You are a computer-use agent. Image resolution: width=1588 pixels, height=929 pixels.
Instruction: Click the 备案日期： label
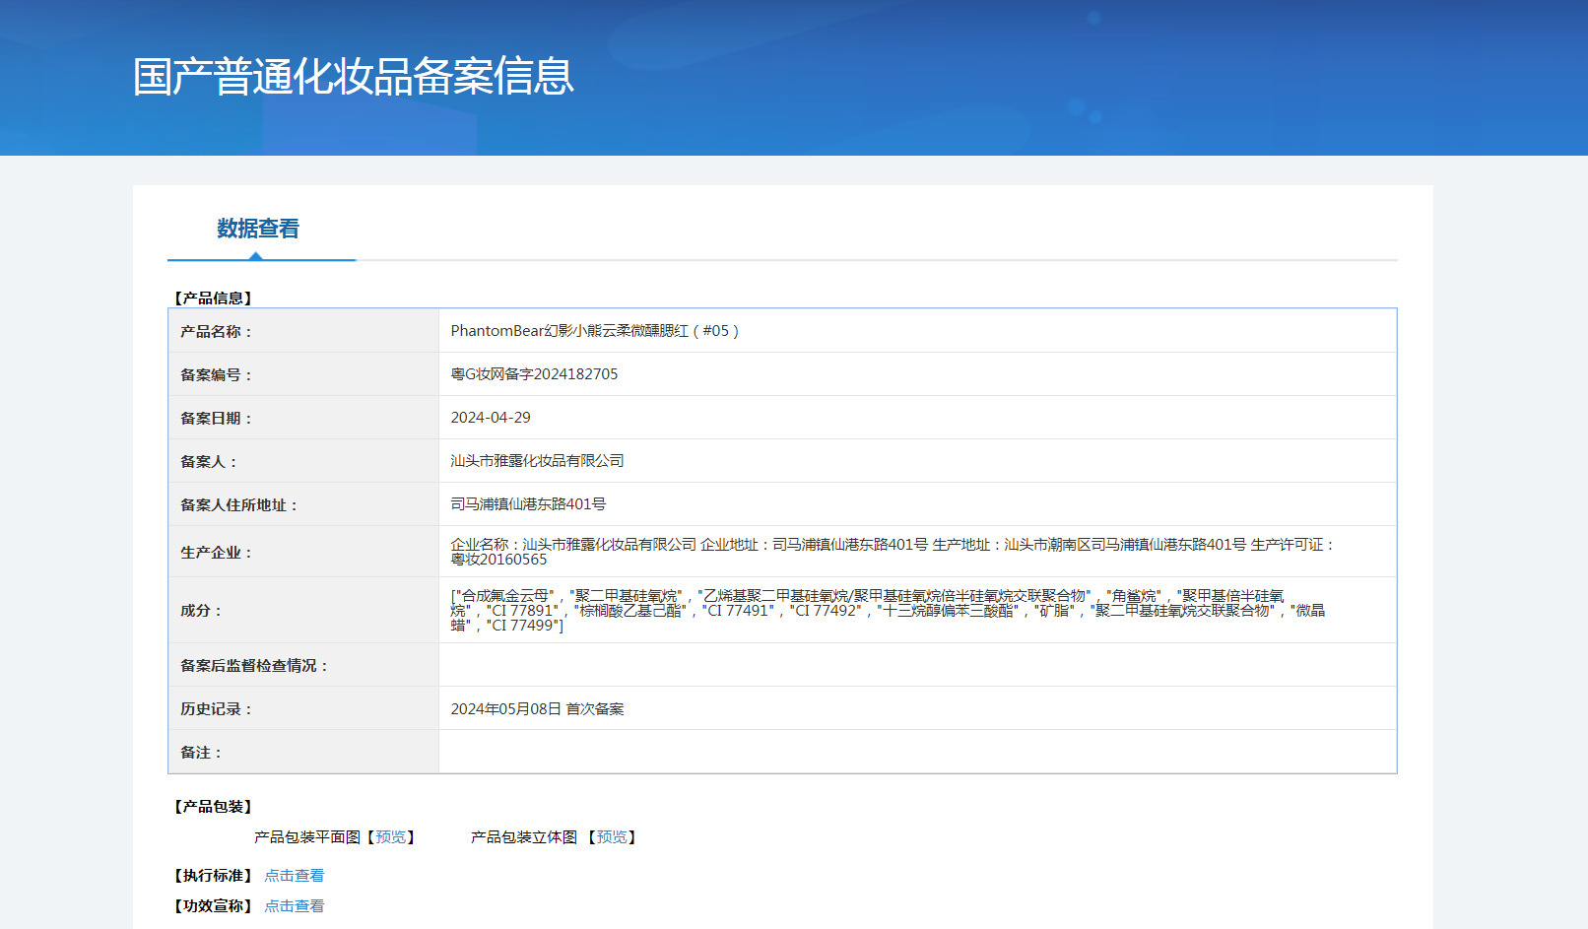(x=217, y=419)
